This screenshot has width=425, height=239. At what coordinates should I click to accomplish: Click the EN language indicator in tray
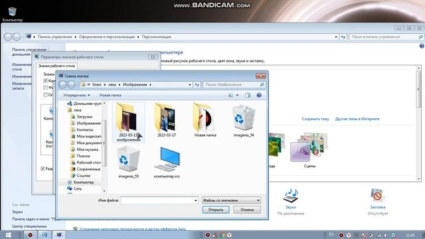(331, 234)
